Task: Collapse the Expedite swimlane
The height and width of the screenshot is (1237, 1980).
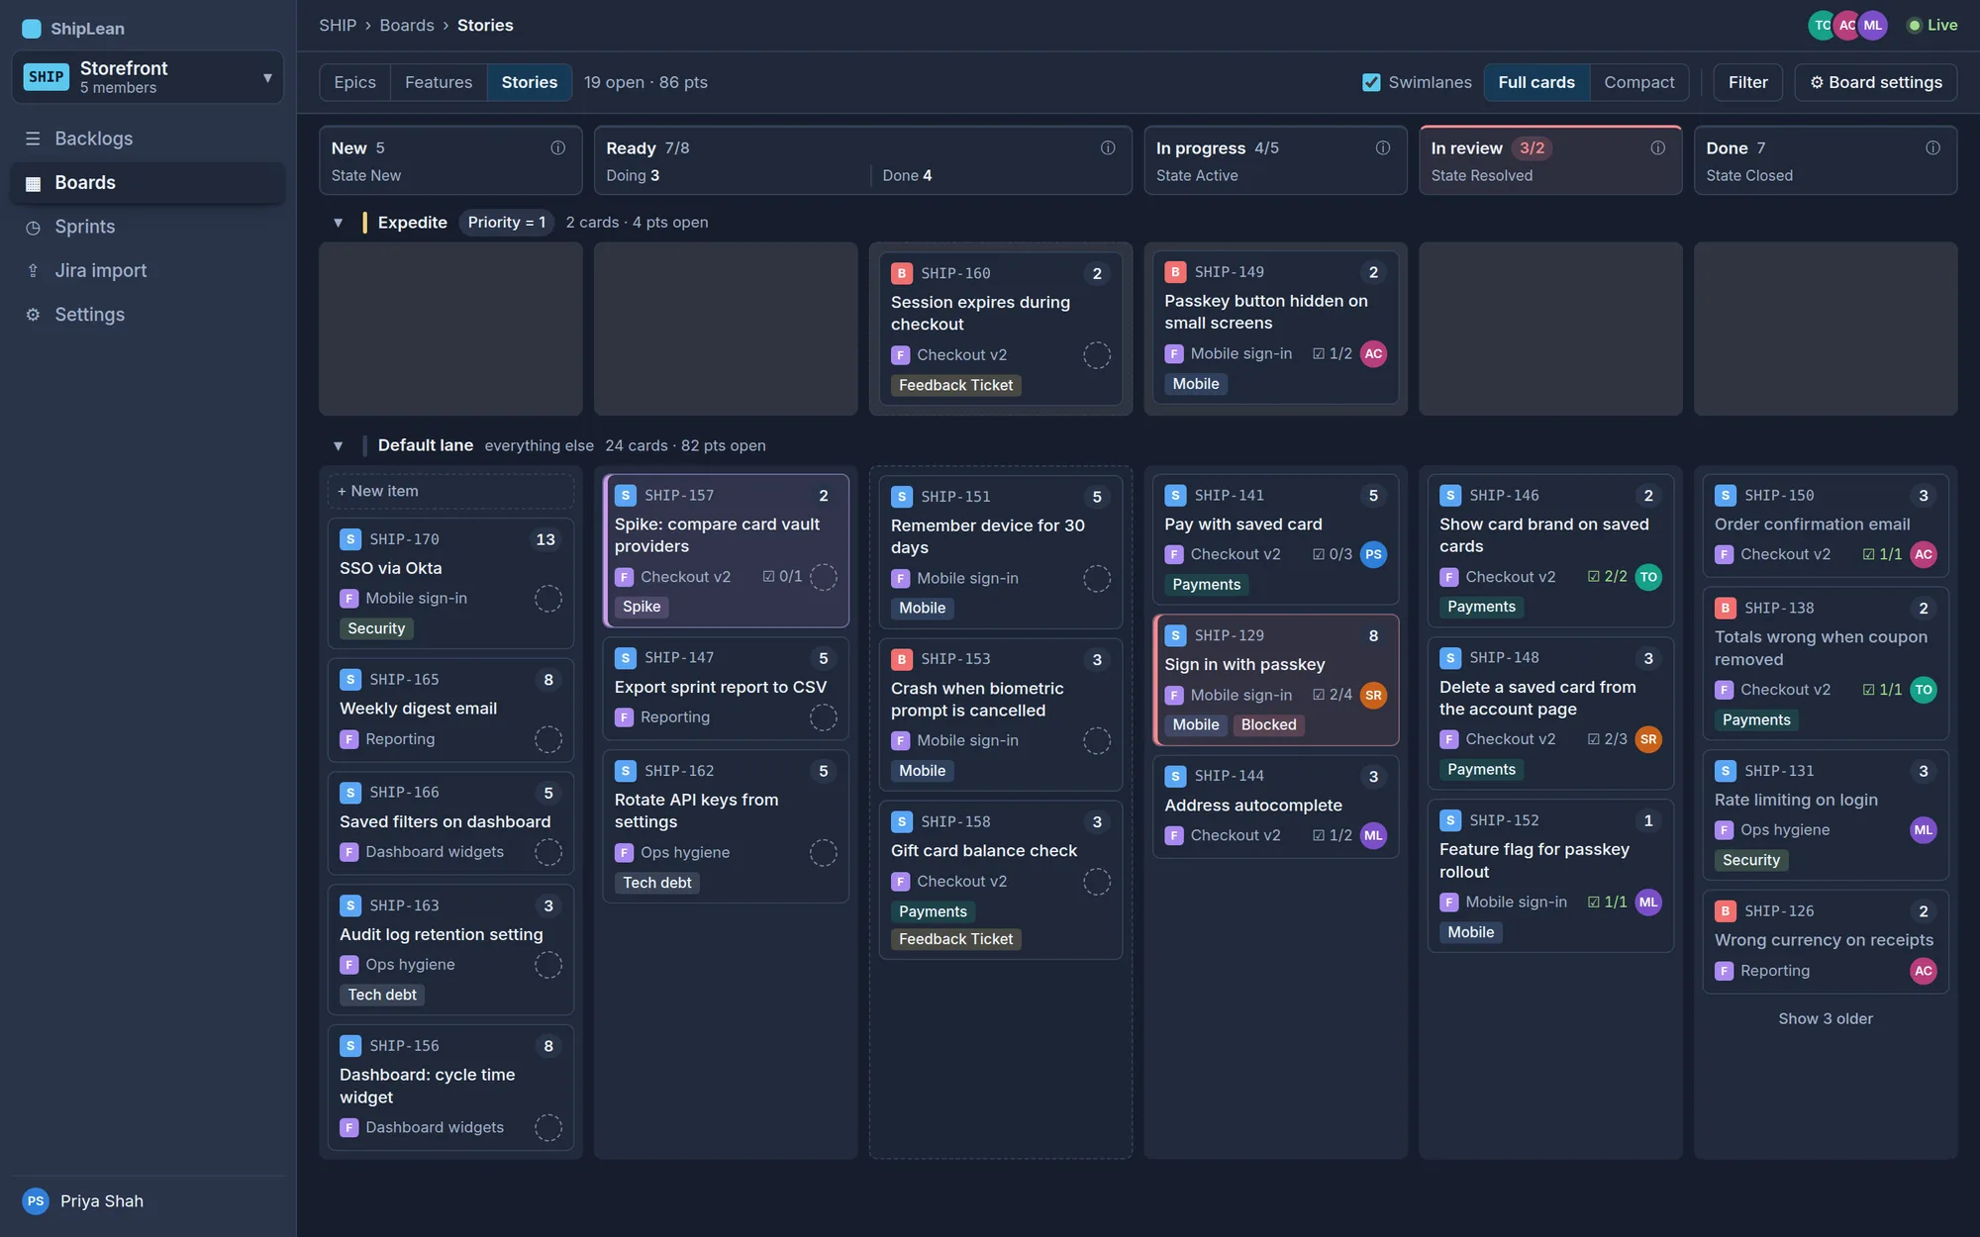Action: coord(339,223)
